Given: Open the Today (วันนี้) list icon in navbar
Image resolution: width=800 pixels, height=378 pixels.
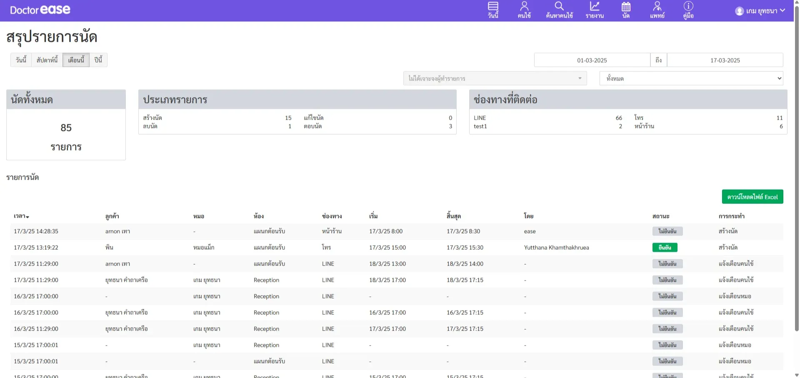Looking at the screenshot, I should [x=493, y=7].
